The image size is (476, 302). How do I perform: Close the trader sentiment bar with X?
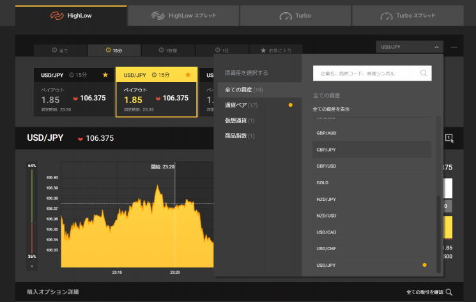[32, 266]
